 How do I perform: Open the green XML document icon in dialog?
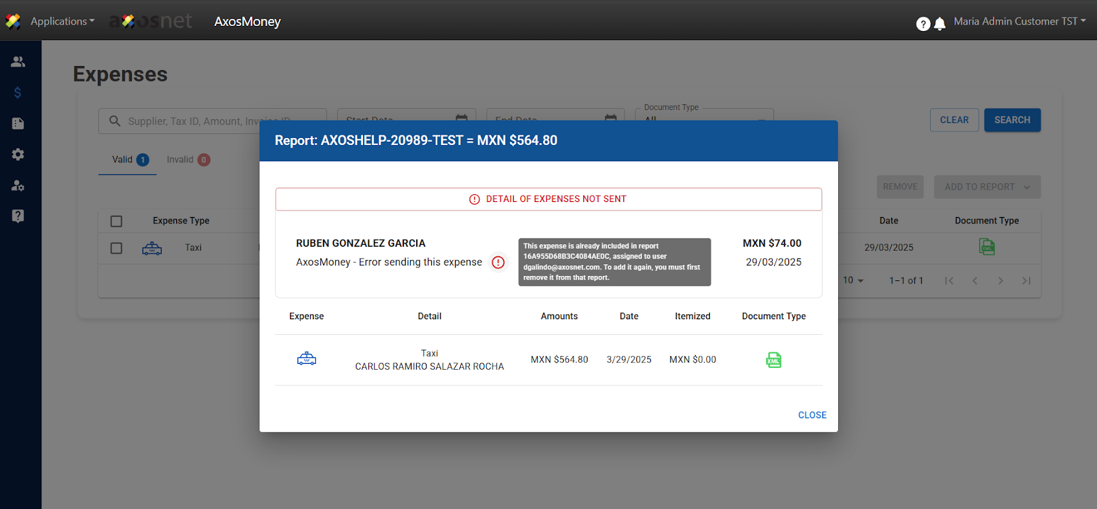click(773, 360)
